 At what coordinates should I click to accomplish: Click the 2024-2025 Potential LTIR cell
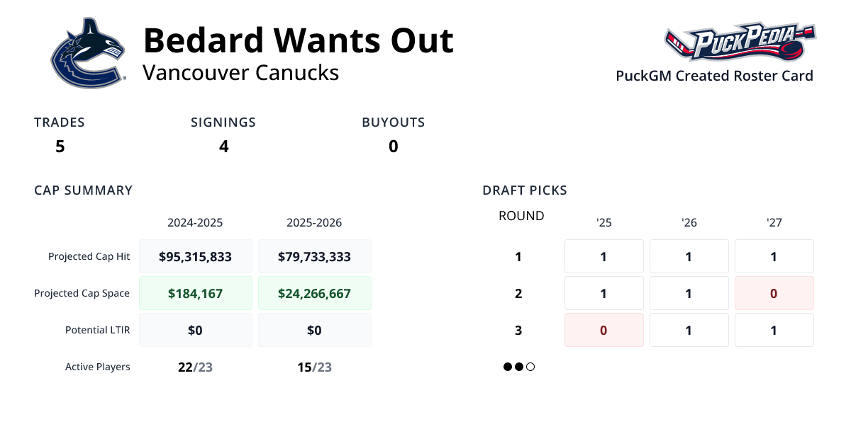click(195, 330)
